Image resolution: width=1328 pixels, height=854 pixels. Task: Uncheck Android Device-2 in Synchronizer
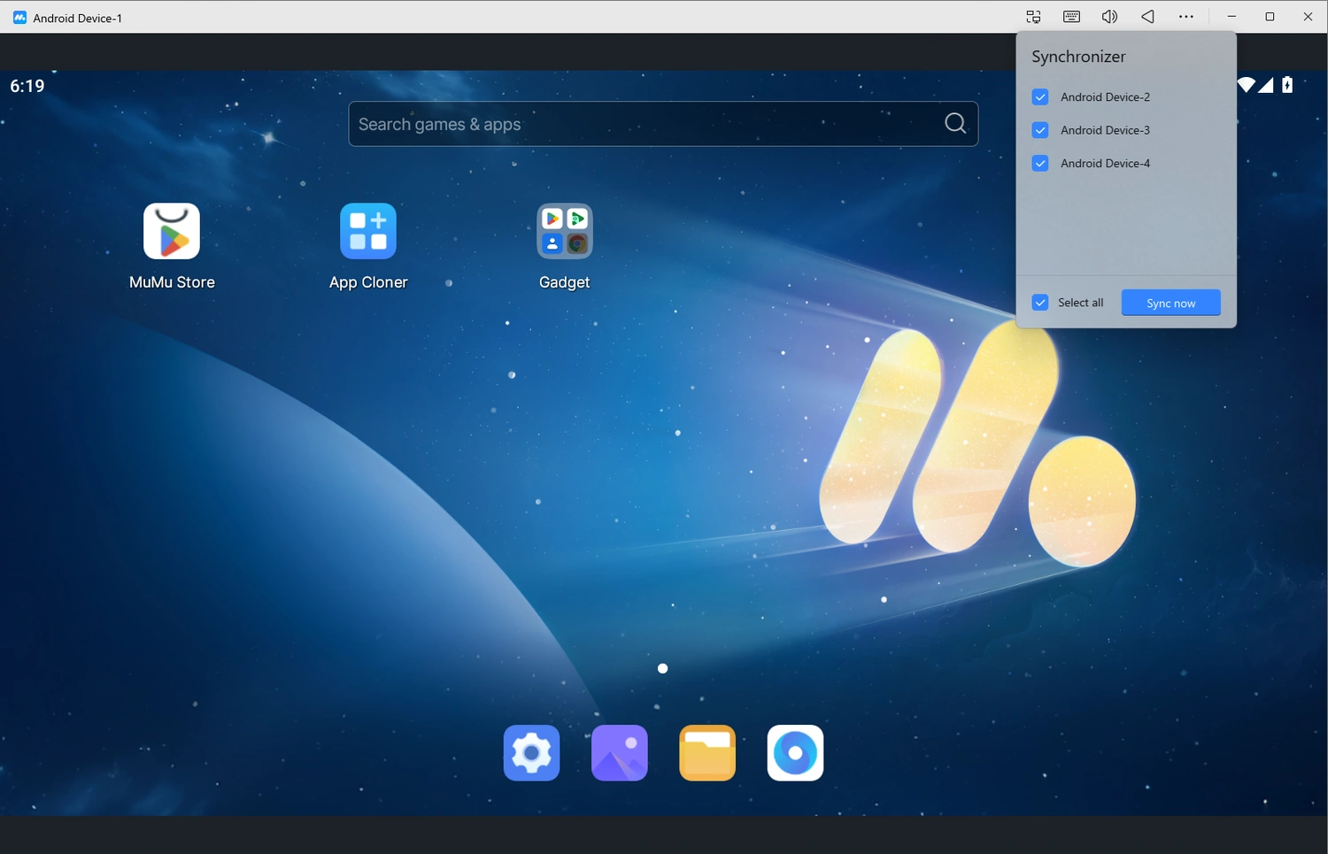[1039, 96]
